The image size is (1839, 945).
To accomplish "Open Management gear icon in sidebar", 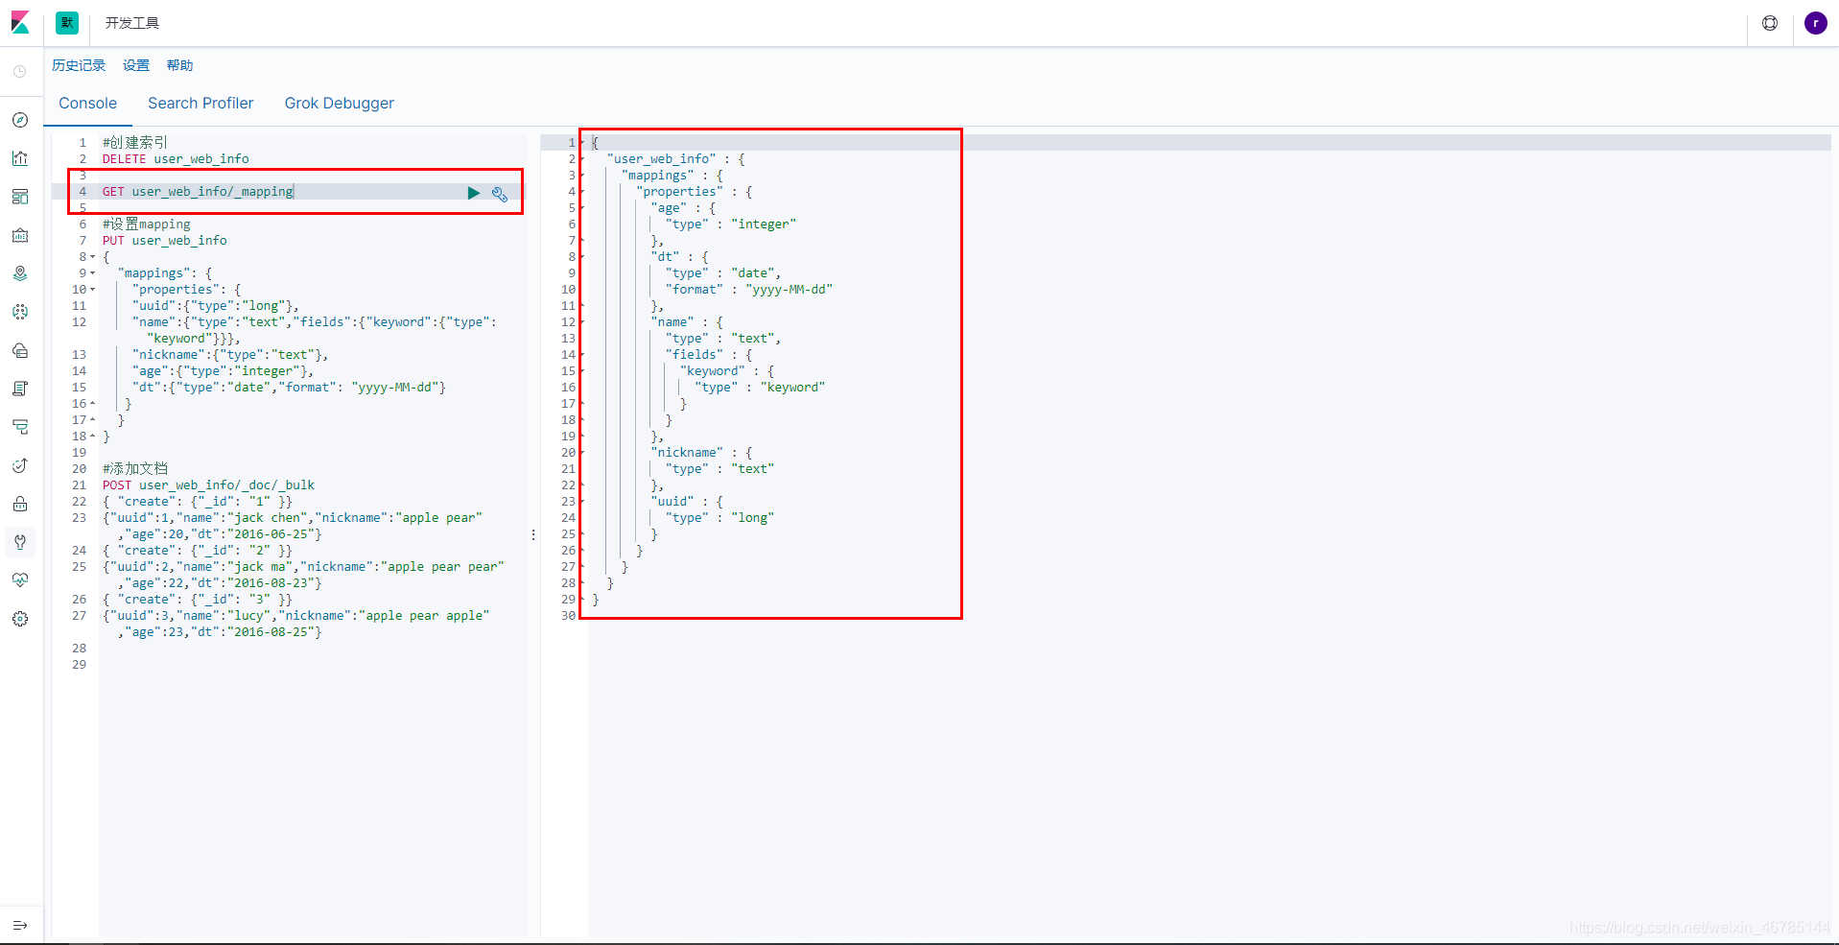I will pyautogui.click(x=20, y=619).
